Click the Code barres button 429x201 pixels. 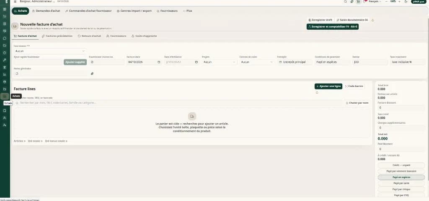tap(354, 86)
